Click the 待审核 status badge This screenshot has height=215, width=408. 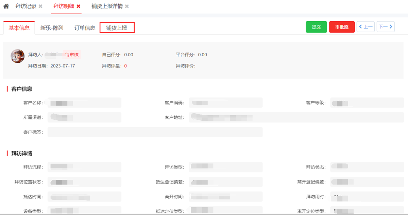click(72, 55)
